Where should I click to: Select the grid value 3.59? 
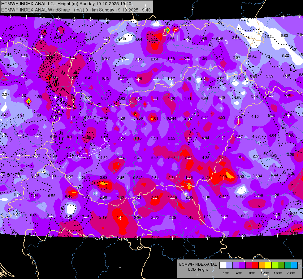click(219, 38)
